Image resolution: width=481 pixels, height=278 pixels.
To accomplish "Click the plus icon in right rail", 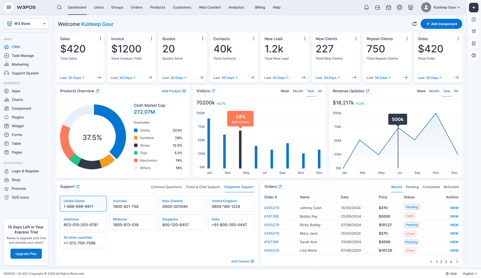I will click(x=474, y=8).
